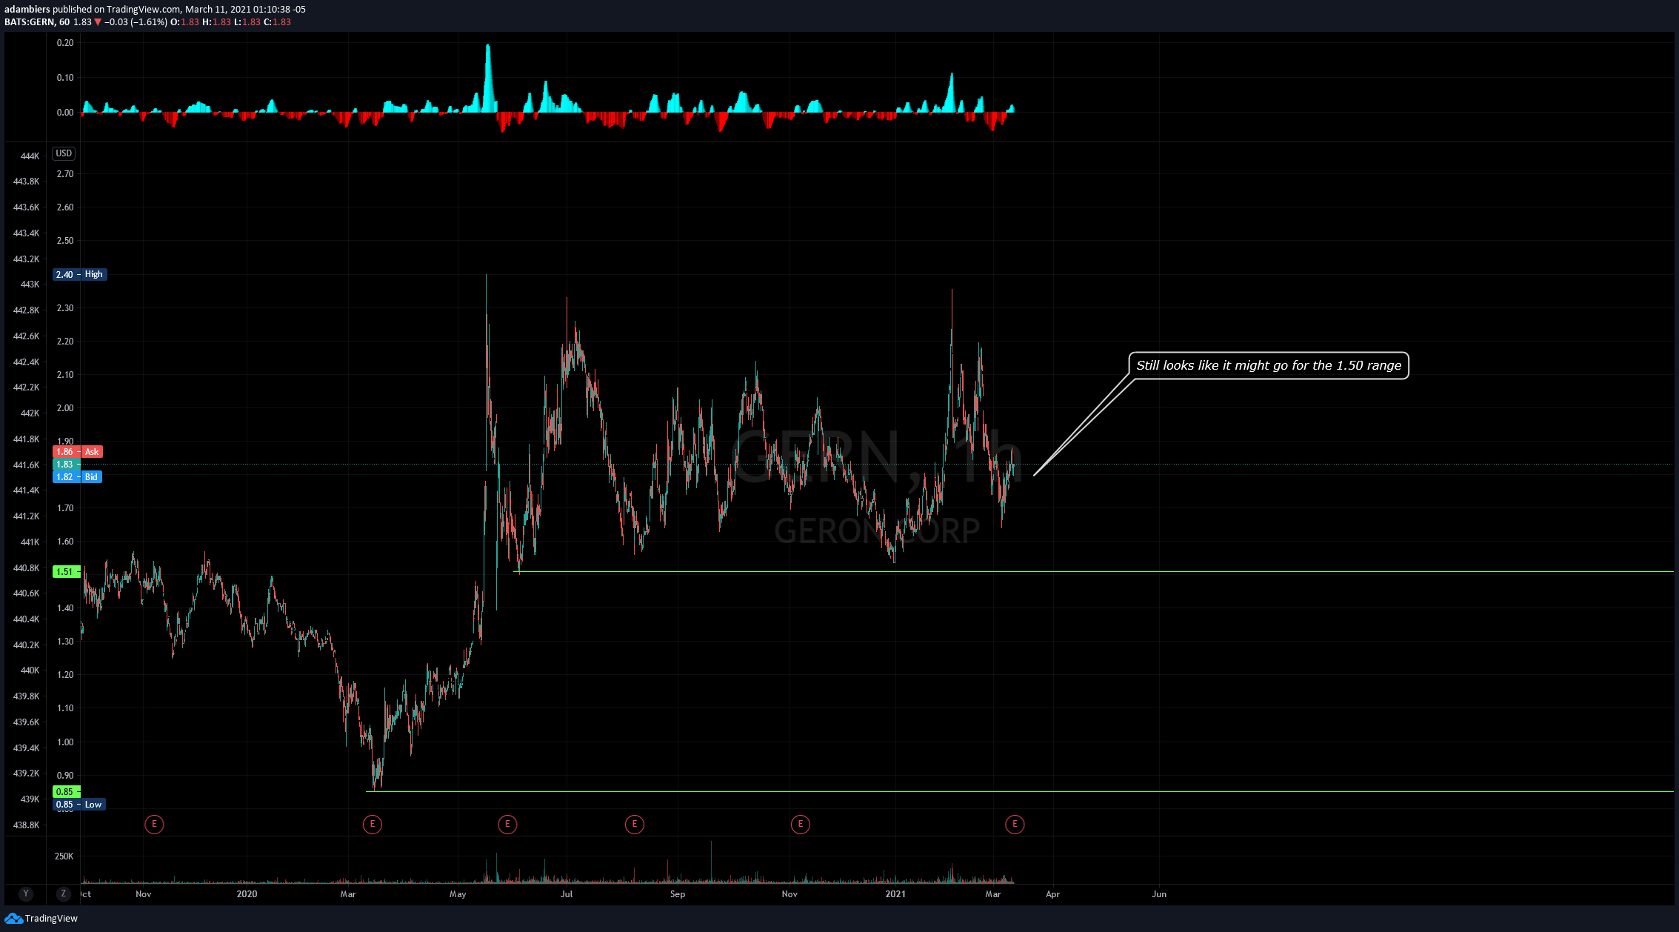Click the −0.03 (−1.61%) change value
Screen dimensions: 1679x932
tap(136, 22)
